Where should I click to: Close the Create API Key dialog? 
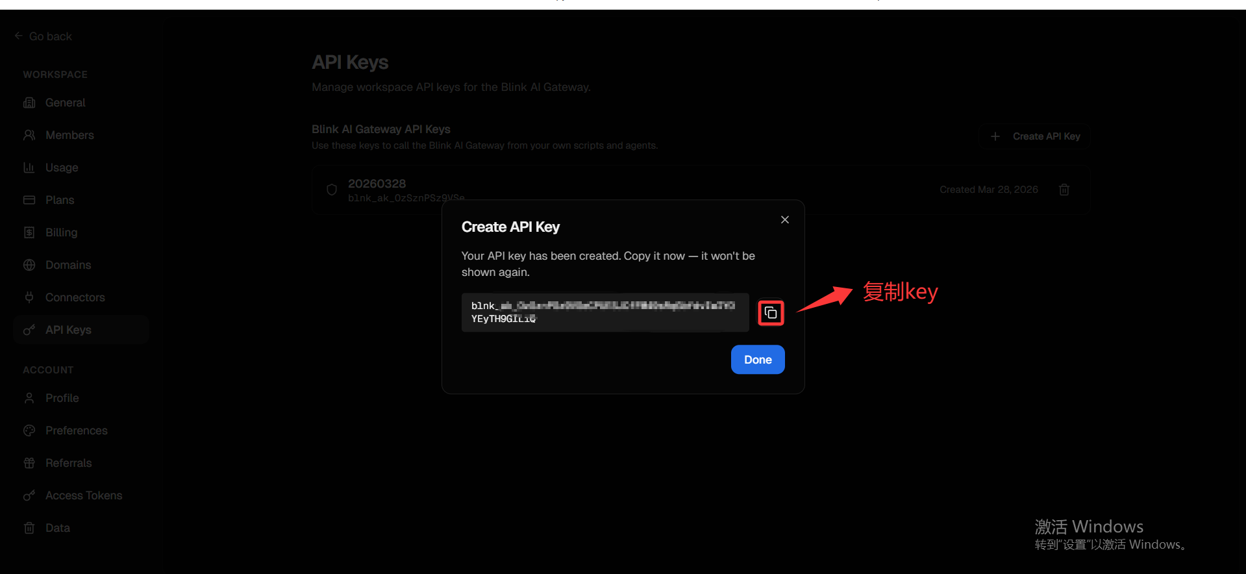[785, 219]
